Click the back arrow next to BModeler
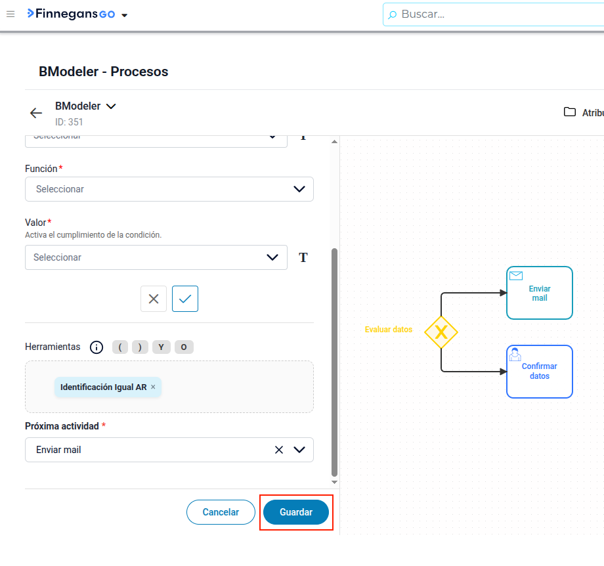This screenshot has width=604, height=566. pos(36,113)
